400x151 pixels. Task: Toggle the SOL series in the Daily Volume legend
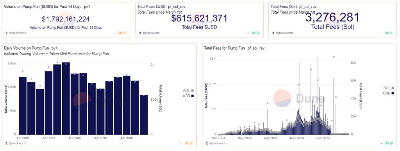pyautogui.click(x=188, y=91)
